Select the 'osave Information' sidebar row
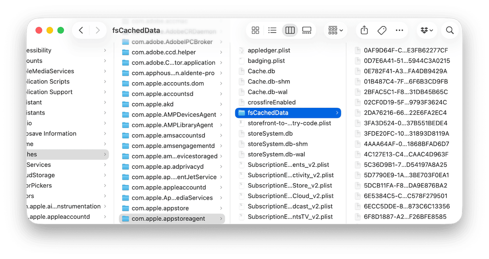The image size is (489, 259). 68,134
